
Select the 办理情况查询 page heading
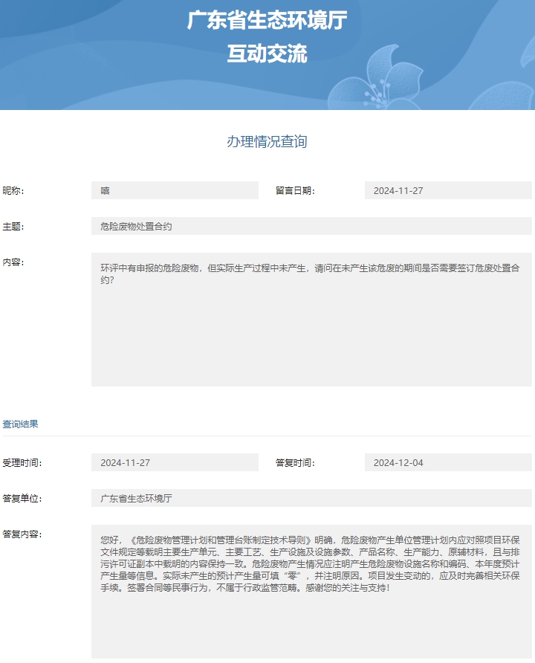[267, 142]
